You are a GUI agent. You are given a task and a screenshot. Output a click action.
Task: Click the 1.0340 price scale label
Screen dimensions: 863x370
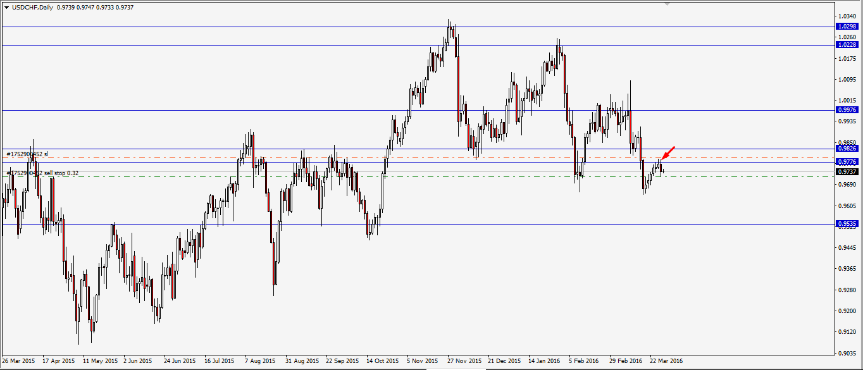click(847, 16)
